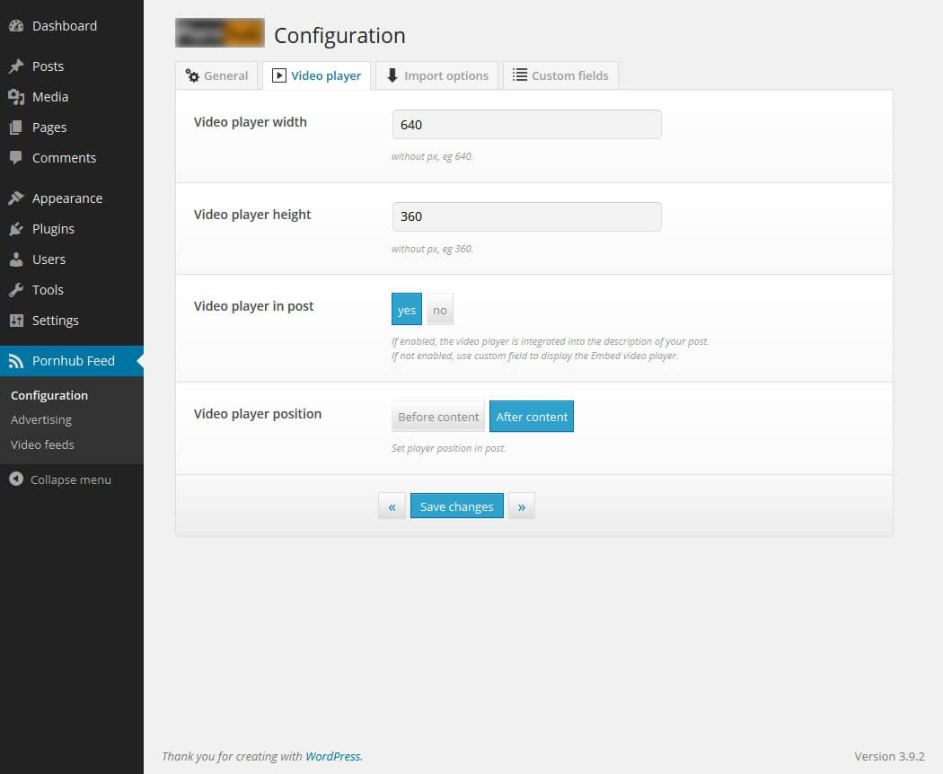Open the Custom fields tab

coord(560,75)
